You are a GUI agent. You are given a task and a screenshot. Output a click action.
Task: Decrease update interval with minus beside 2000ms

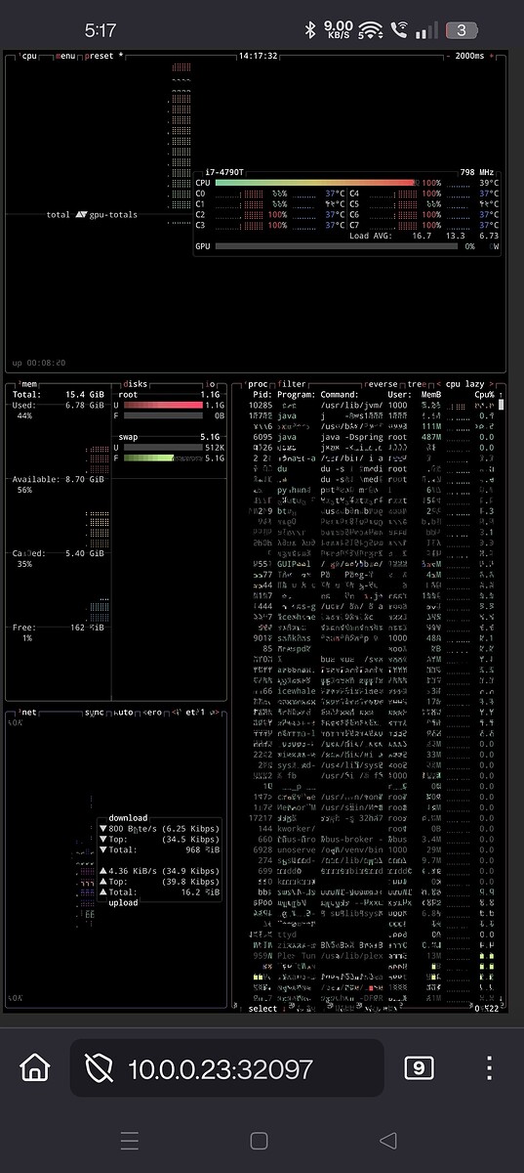click(x=448, y=57)
